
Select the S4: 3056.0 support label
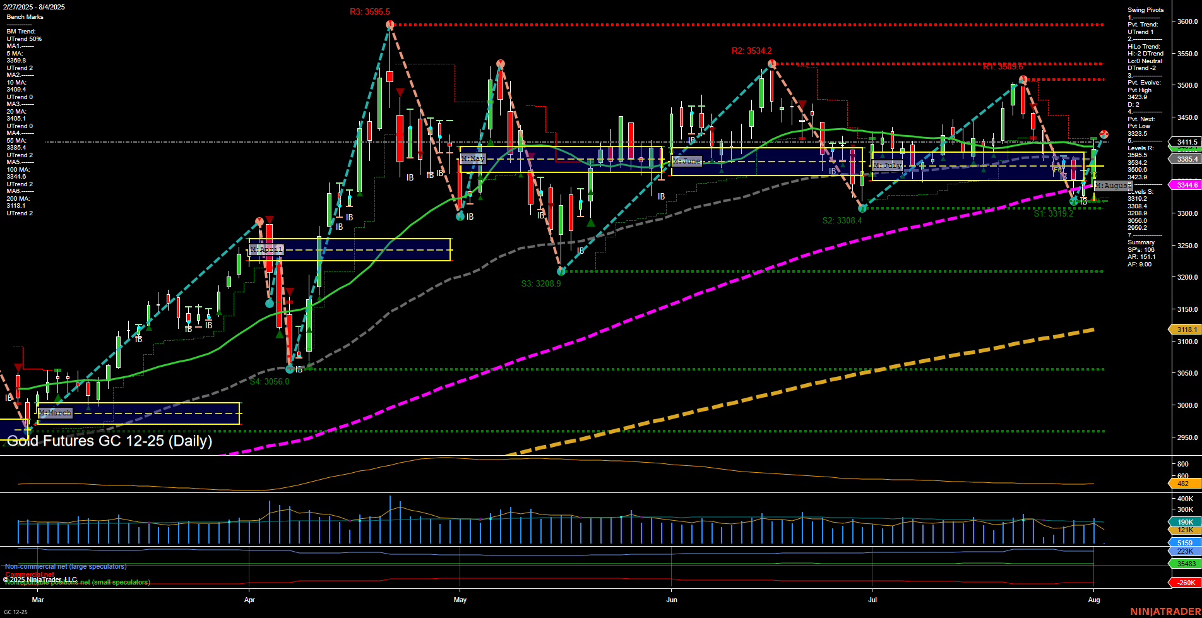(270, 382)
